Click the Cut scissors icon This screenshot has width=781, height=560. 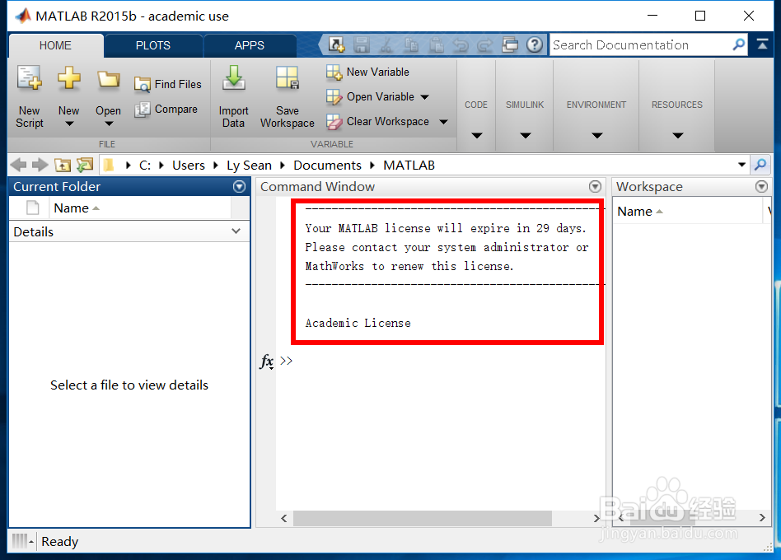[386, 44]
